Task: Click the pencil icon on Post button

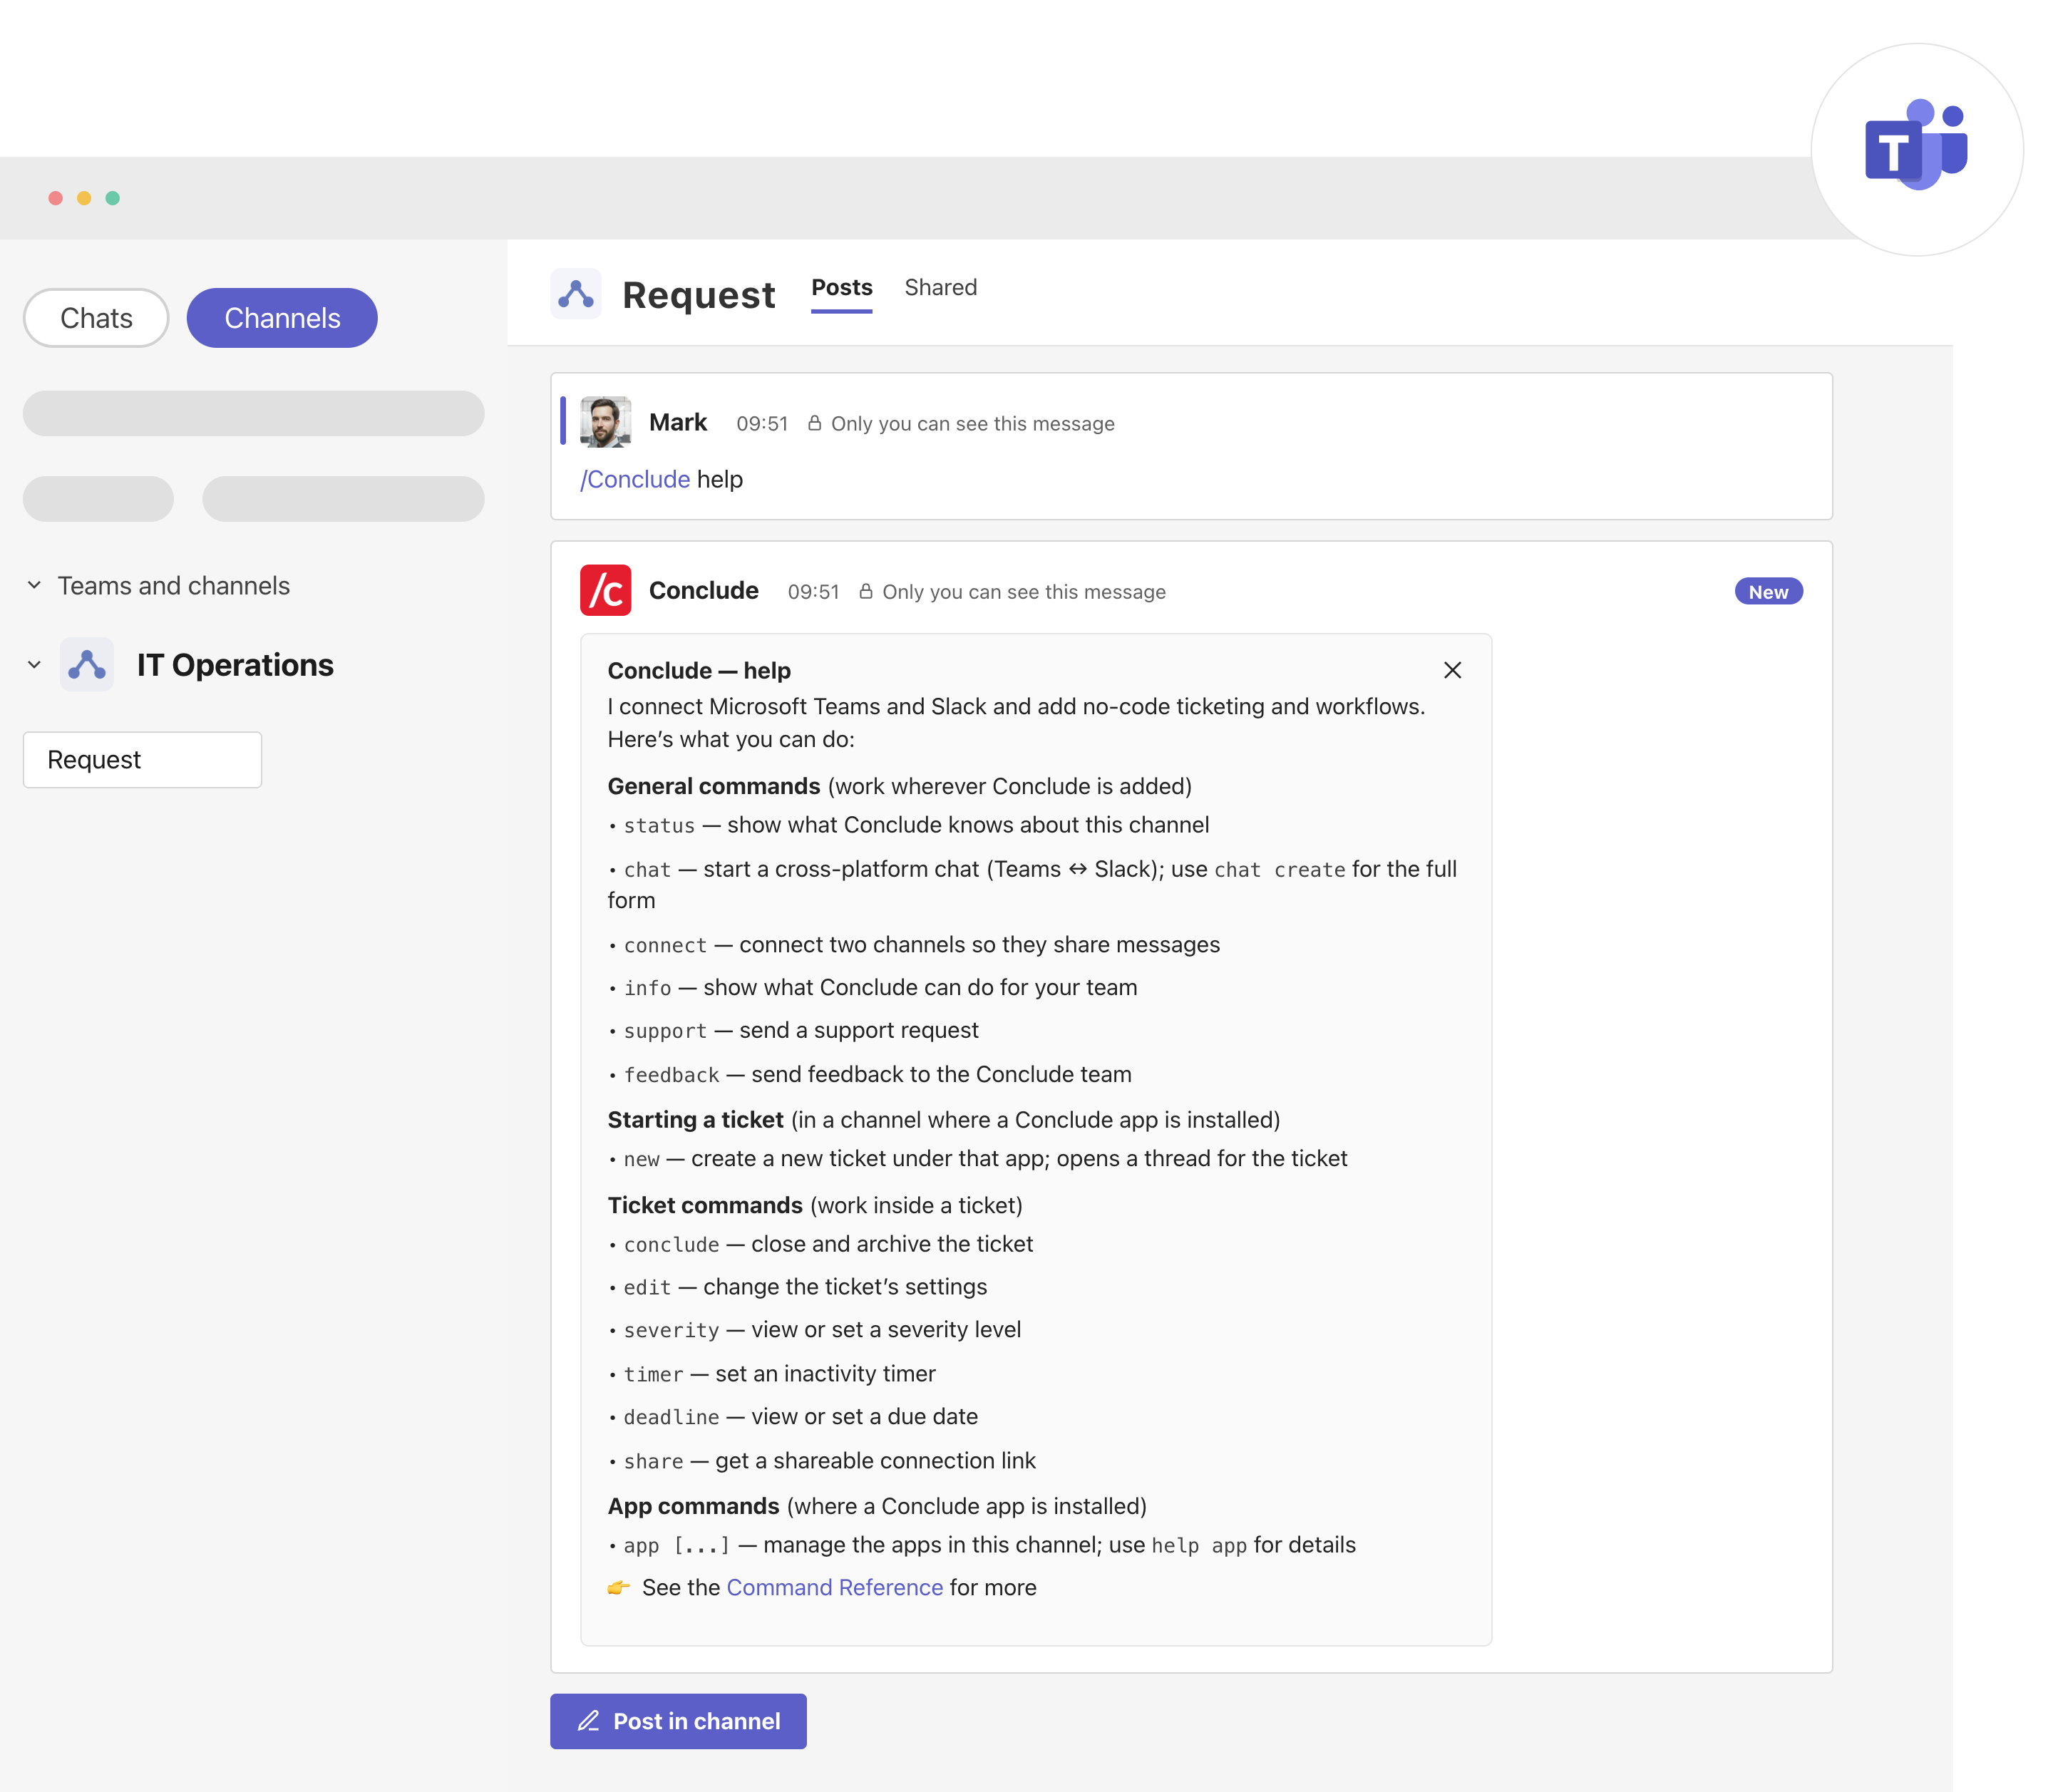Action: pos(588,1721)
